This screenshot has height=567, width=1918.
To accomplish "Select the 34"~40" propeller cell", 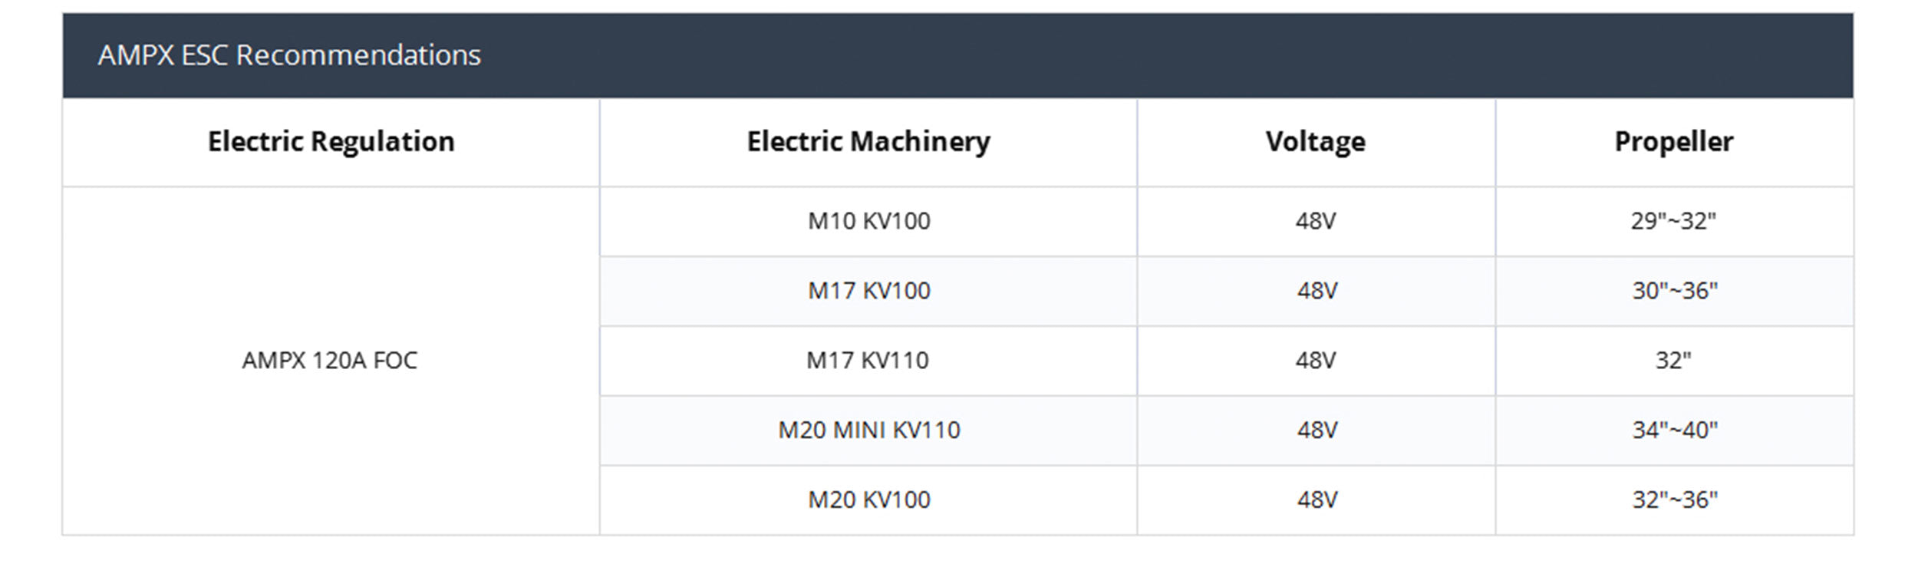I will [x=1674, y=430].
